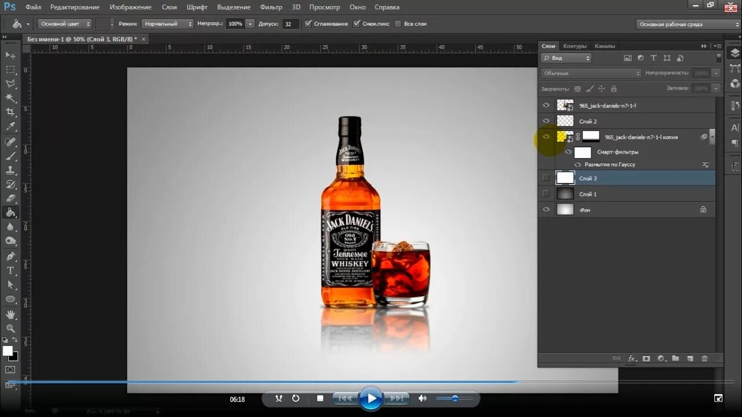Hide the 965_jack-daniels-n7-1-l top layer
The image size is (742, 417).
546,105
